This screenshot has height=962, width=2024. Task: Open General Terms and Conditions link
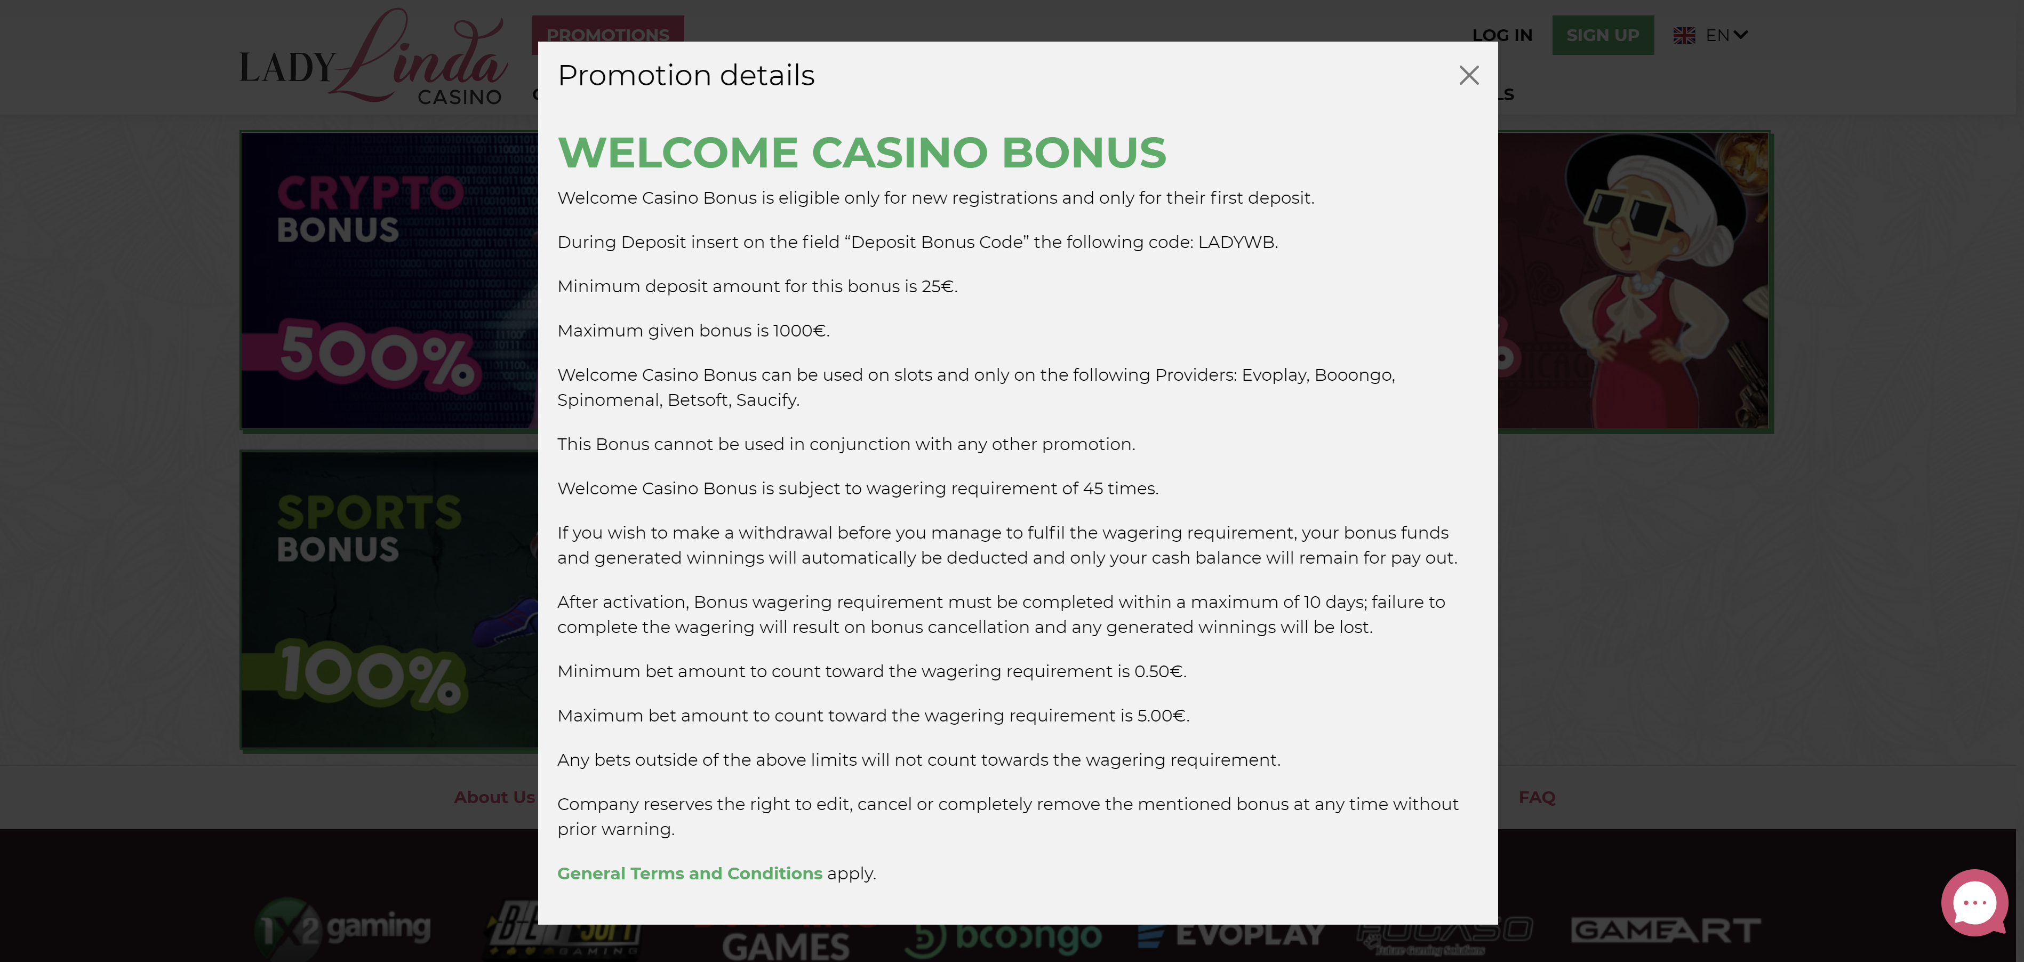point(689,873)
